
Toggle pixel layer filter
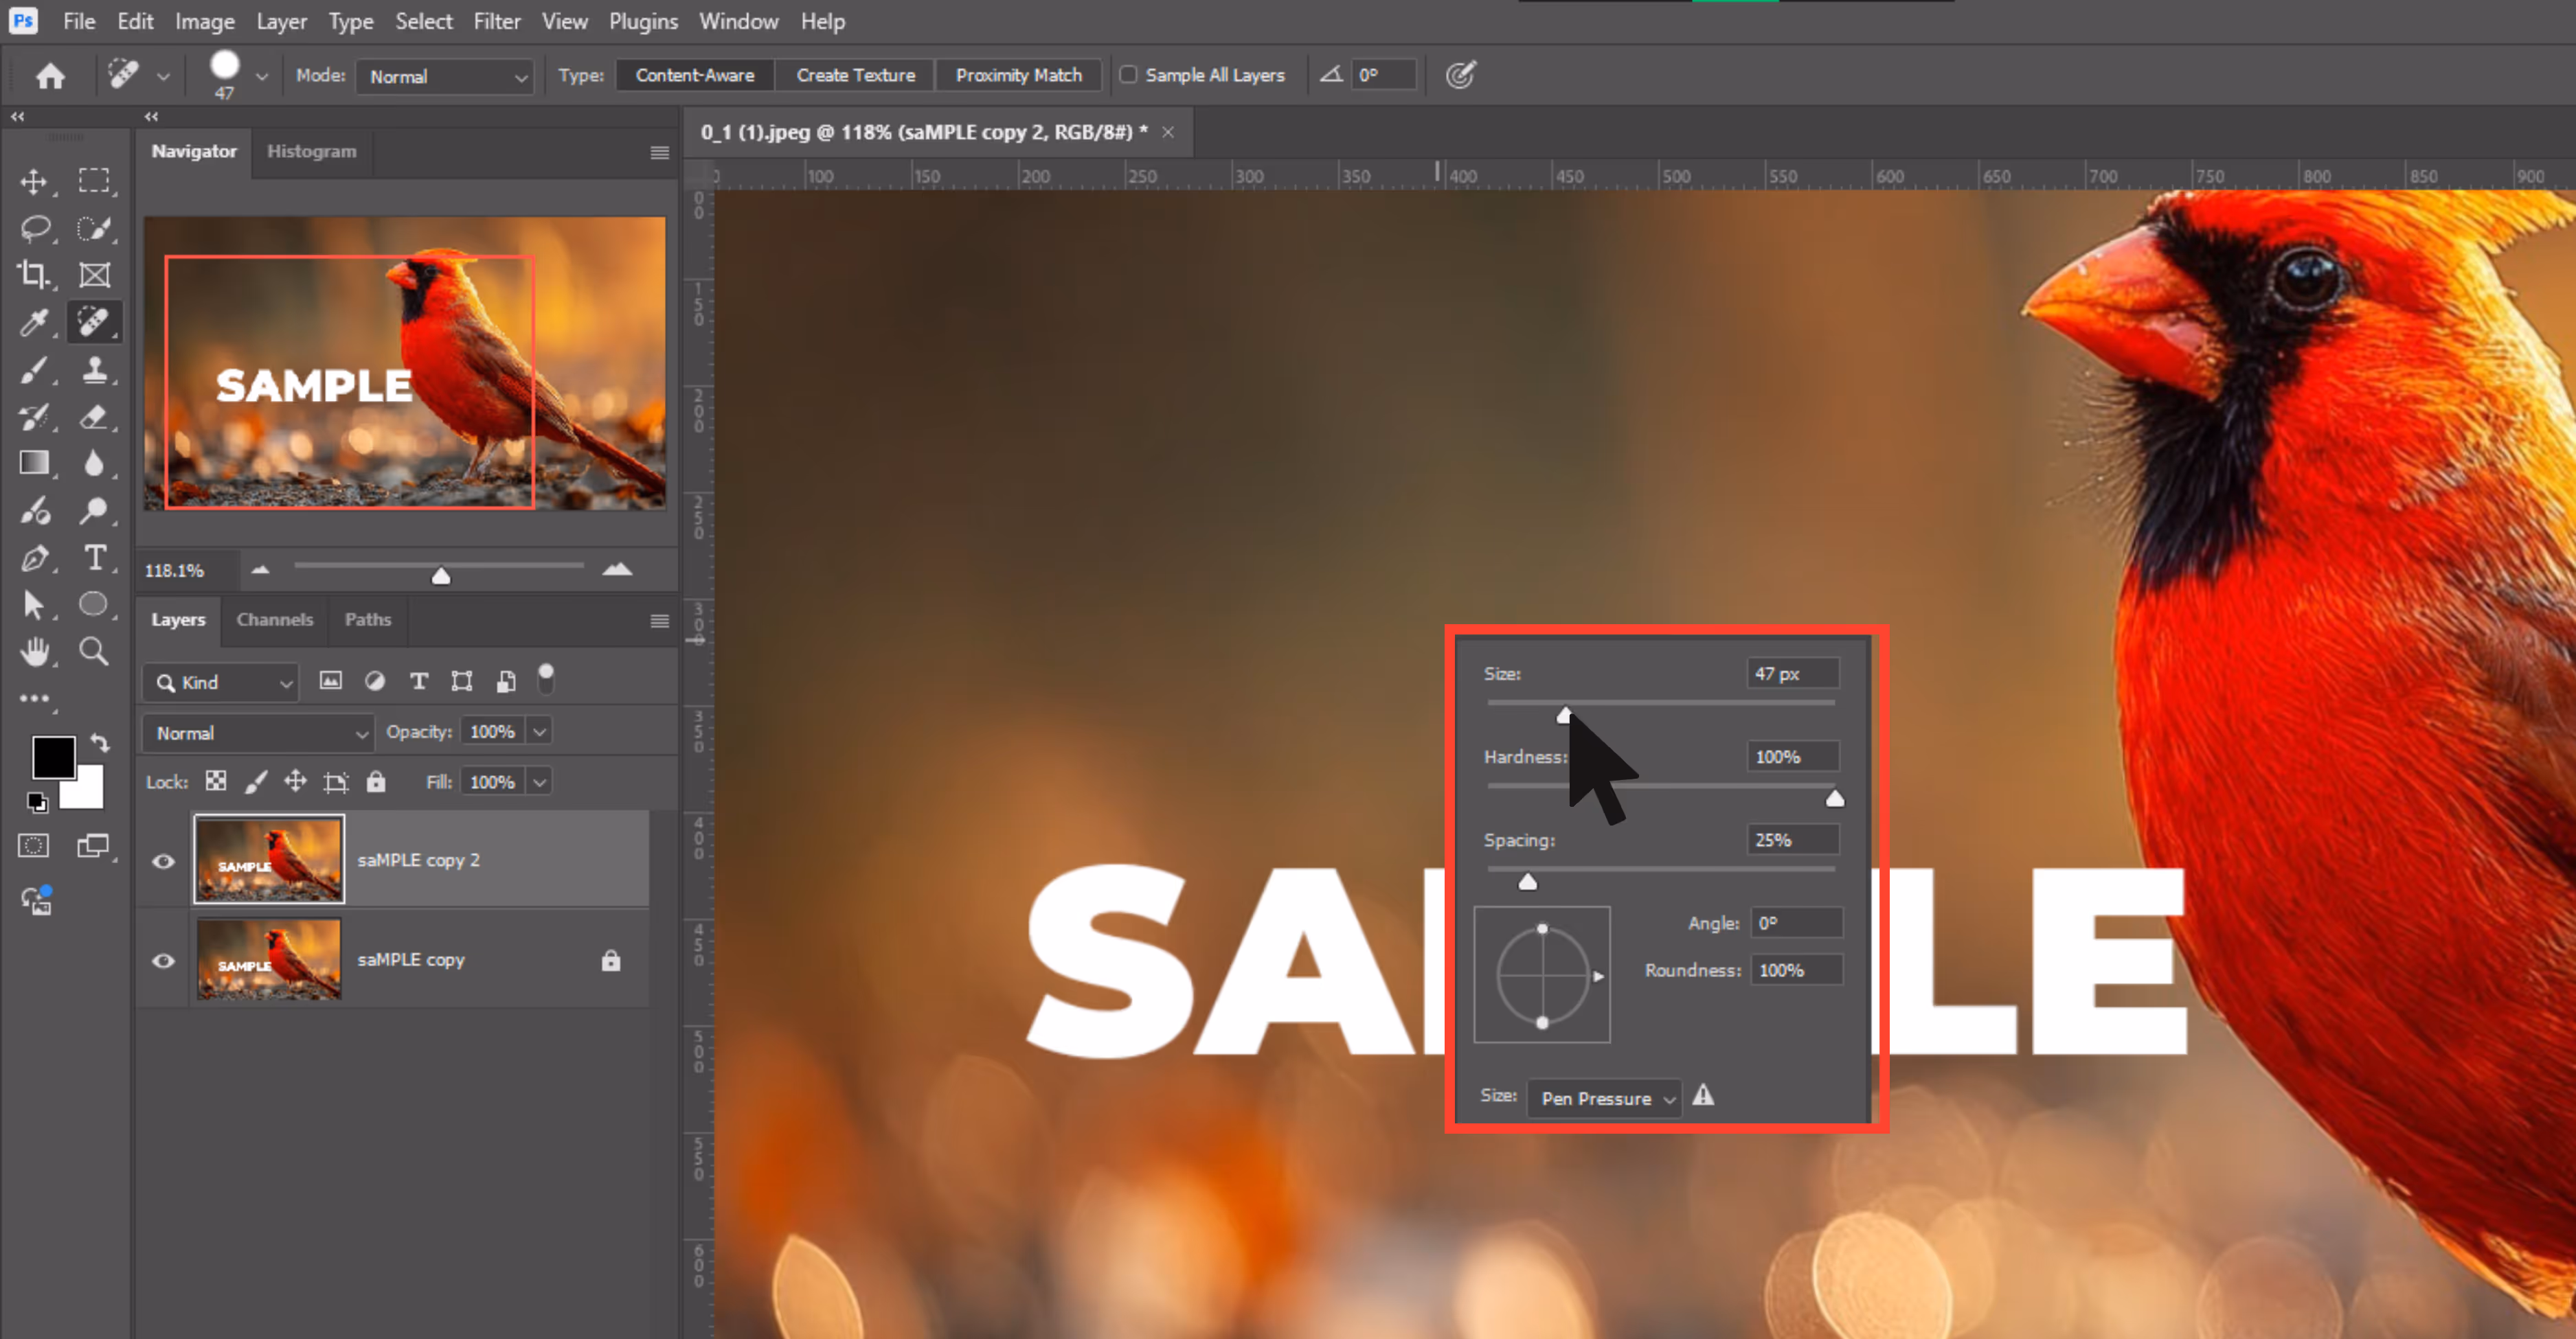coord(330,681)
